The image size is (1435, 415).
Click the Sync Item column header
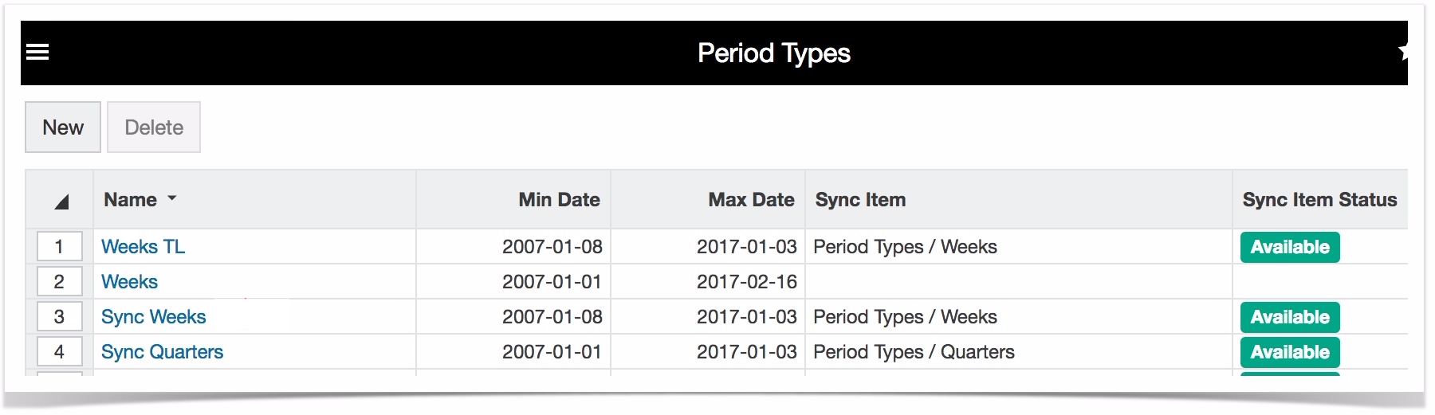(860, 200)
